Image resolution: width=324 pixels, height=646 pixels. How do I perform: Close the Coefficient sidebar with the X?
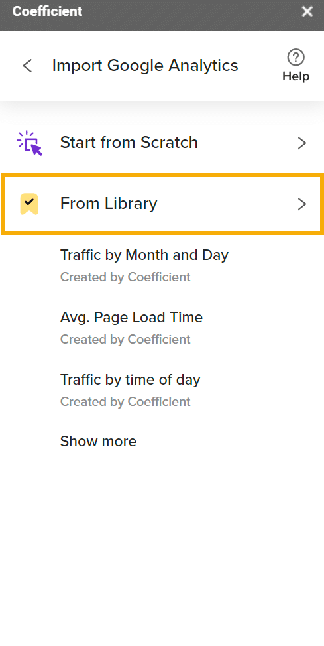coord(307,11)
